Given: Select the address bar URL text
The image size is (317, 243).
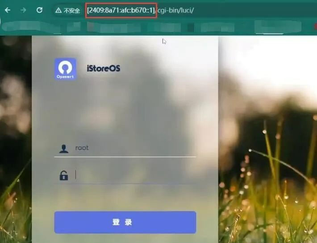Looking at the screenshot, I should pos(140,10).
